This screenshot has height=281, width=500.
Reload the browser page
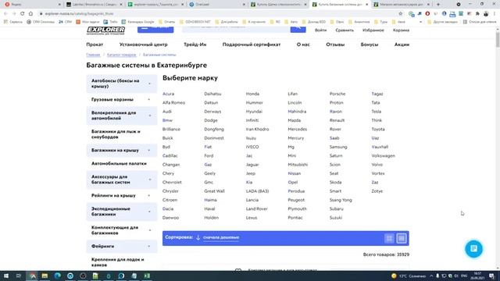23,14
